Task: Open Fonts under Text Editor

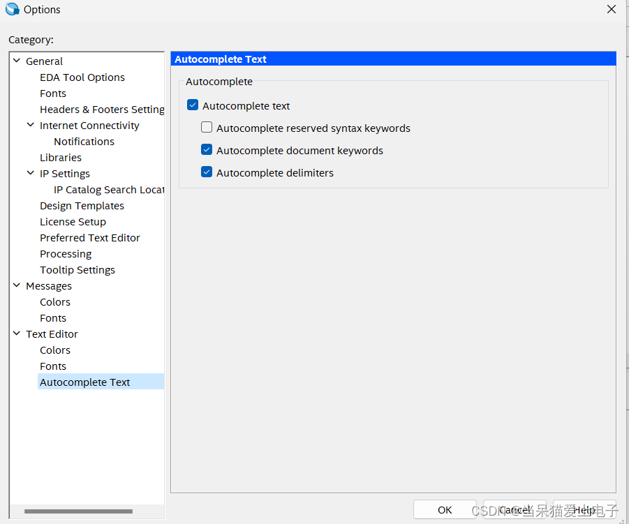Action: 53,366
